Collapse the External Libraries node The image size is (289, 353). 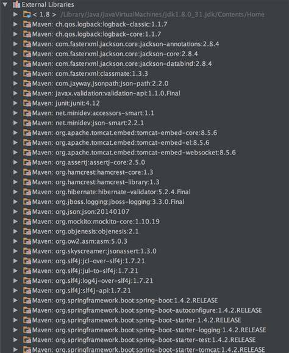tap(5, 4)
